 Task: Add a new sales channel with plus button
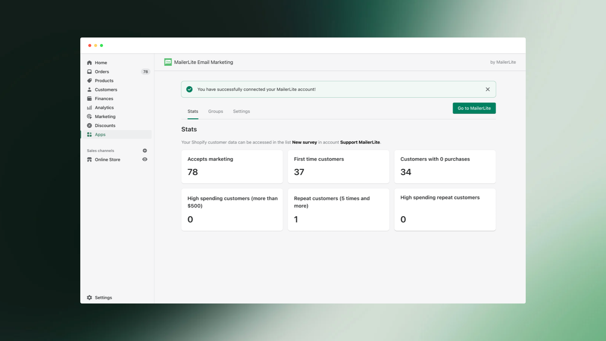(x=145, y=150)
